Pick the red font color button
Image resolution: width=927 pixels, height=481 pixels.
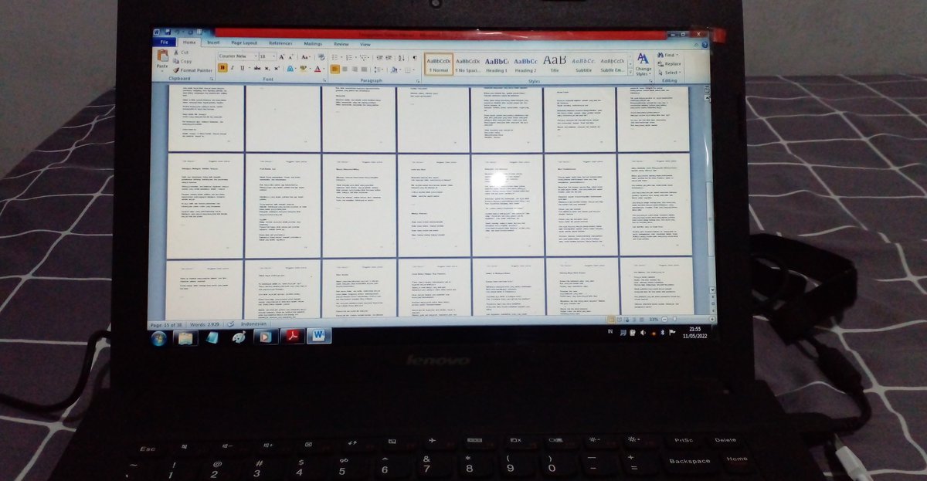[x=317, y=69]
